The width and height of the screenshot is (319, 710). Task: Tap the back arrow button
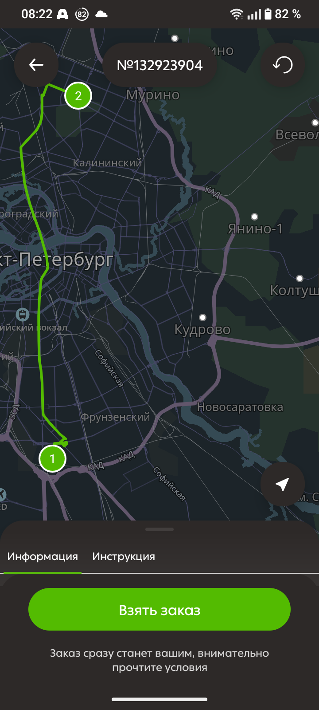(x=36, y=65)
